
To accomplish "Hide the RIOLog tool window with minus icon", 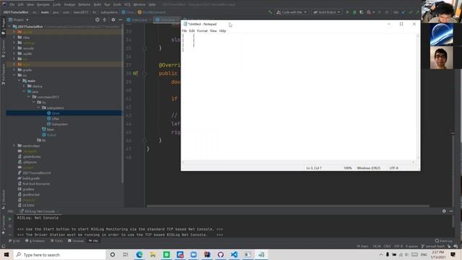I will (451, 211).
